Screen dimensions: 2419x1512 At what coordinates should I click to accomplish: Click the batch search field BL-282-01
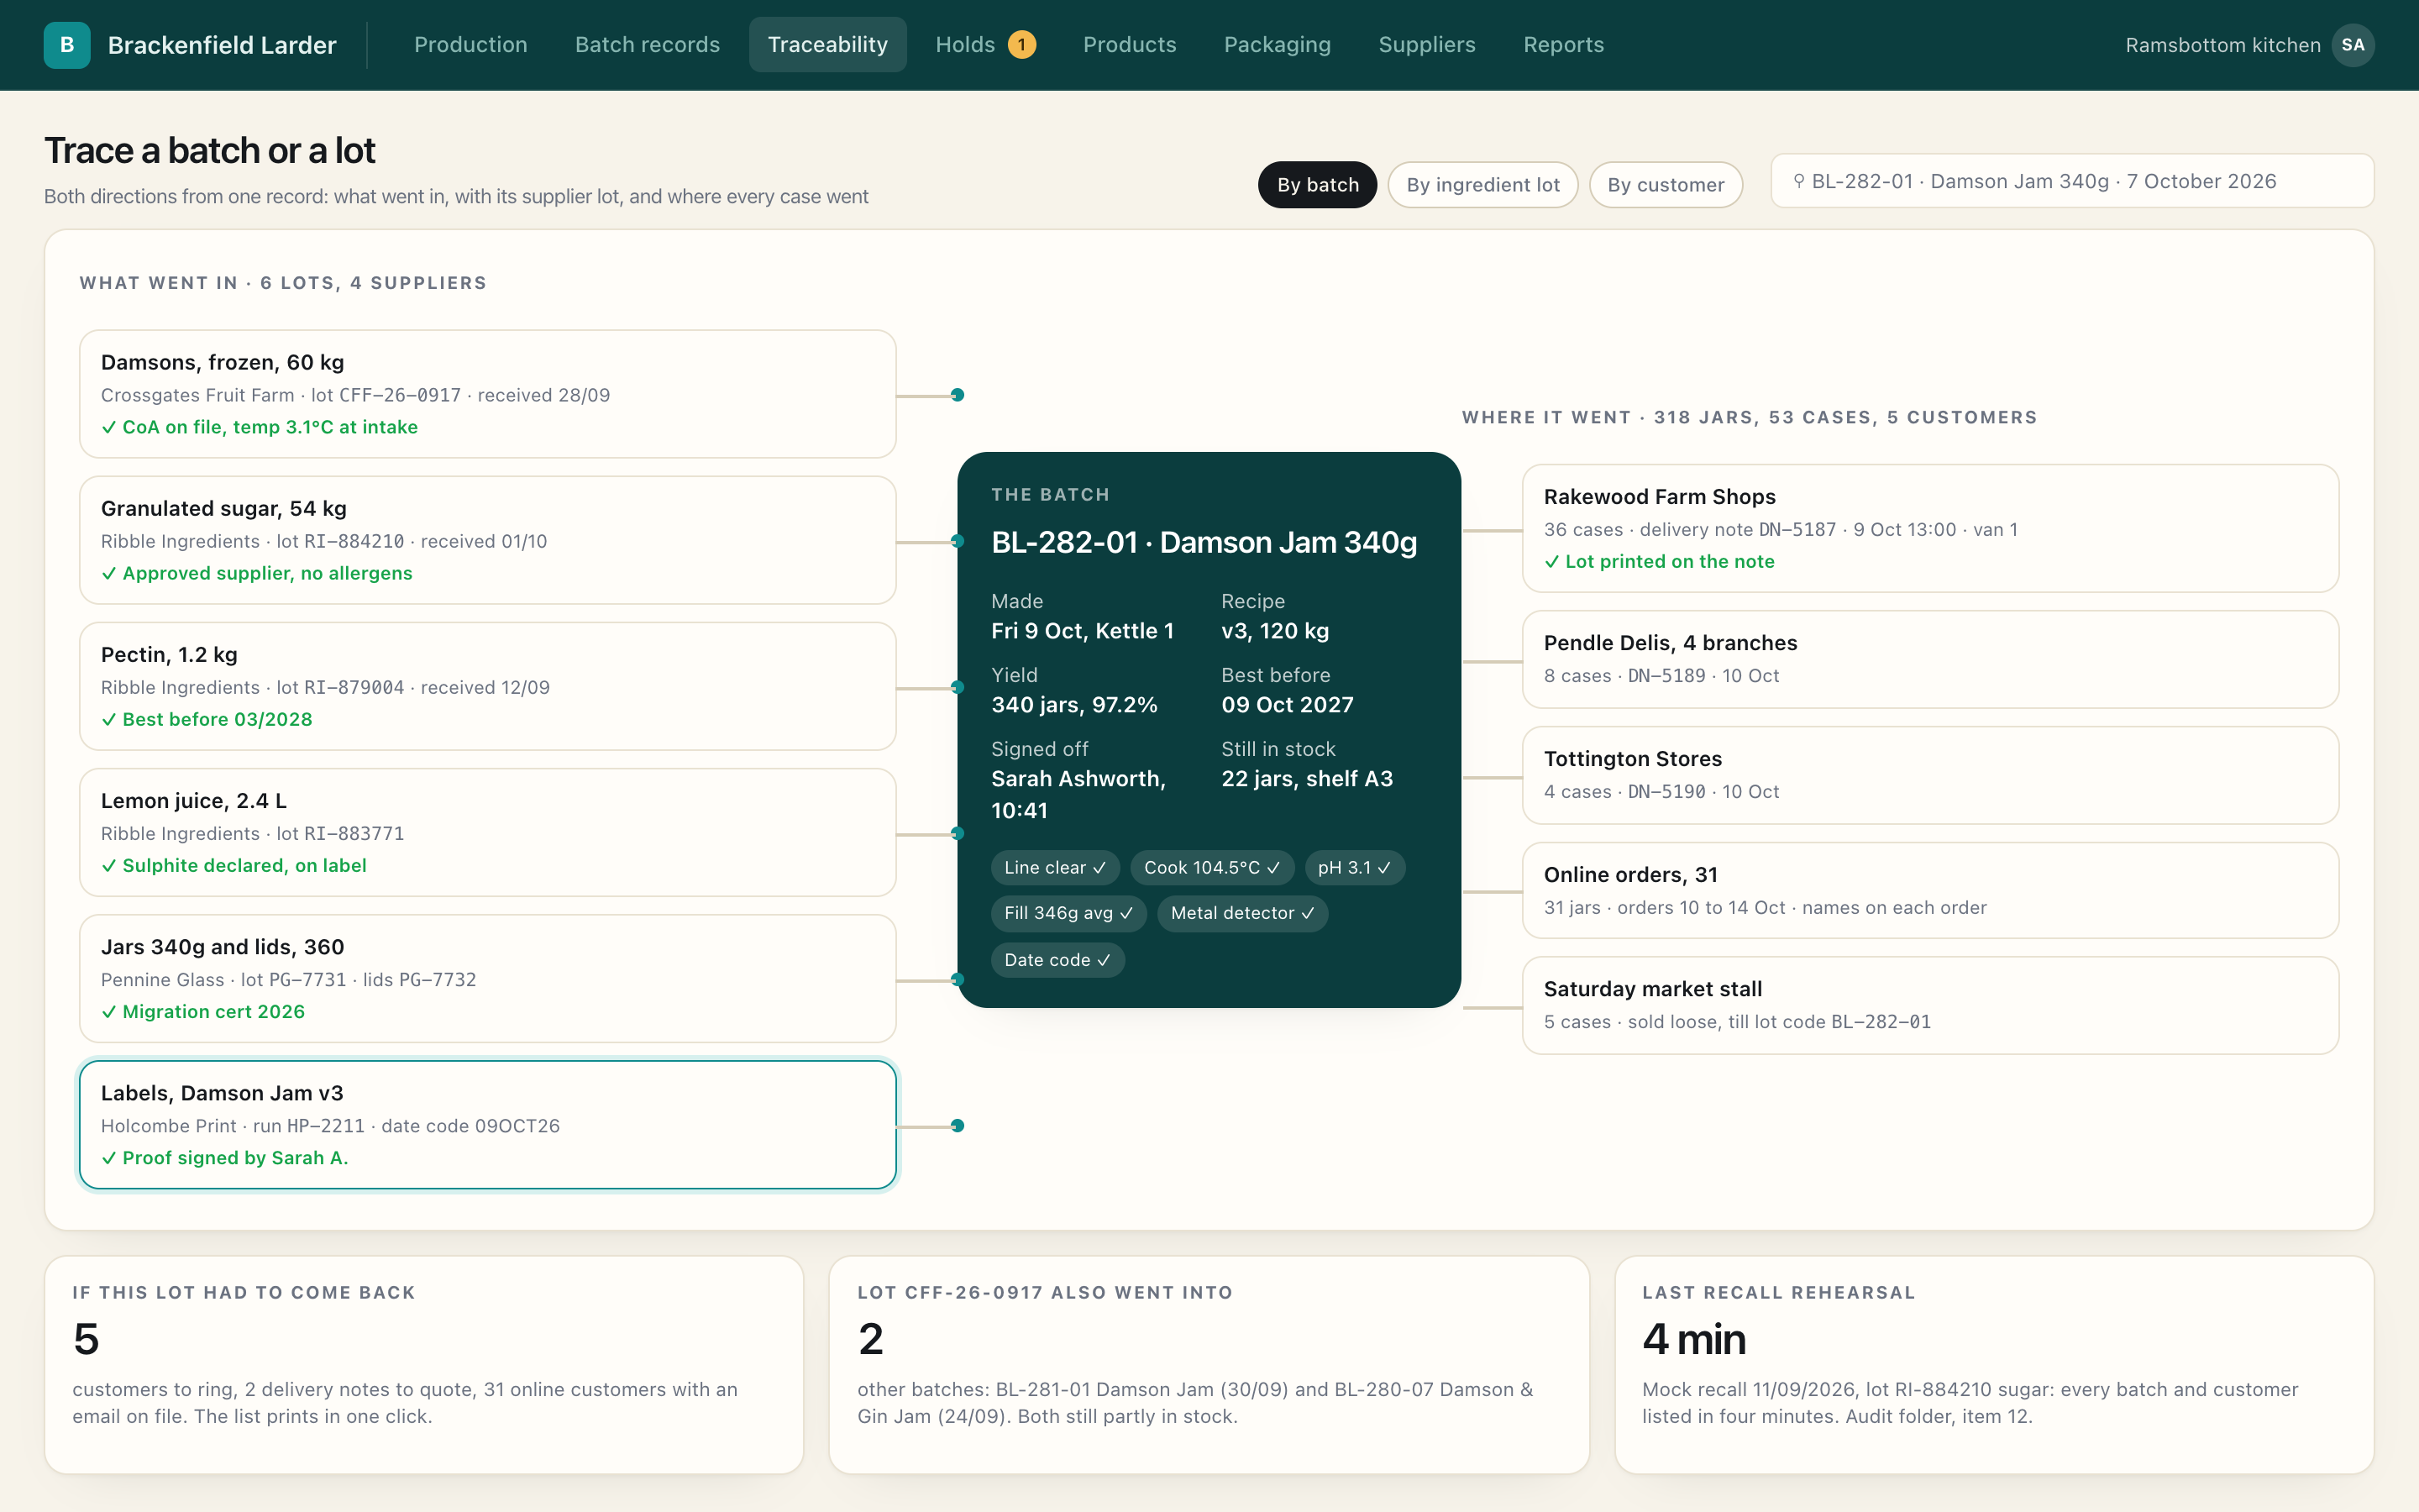(2072, 181)
